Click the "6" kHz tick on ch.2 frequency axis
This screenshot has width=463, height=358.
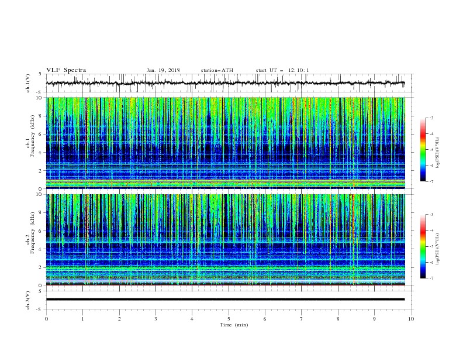tap(41, 231)
